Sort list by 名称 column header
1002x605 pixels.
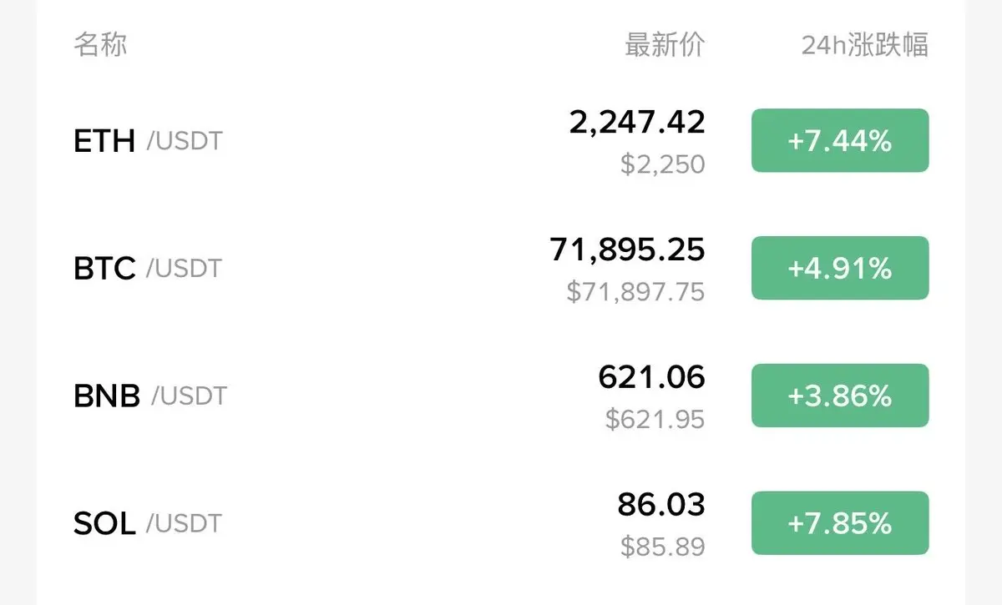click(x=100, y=44)
